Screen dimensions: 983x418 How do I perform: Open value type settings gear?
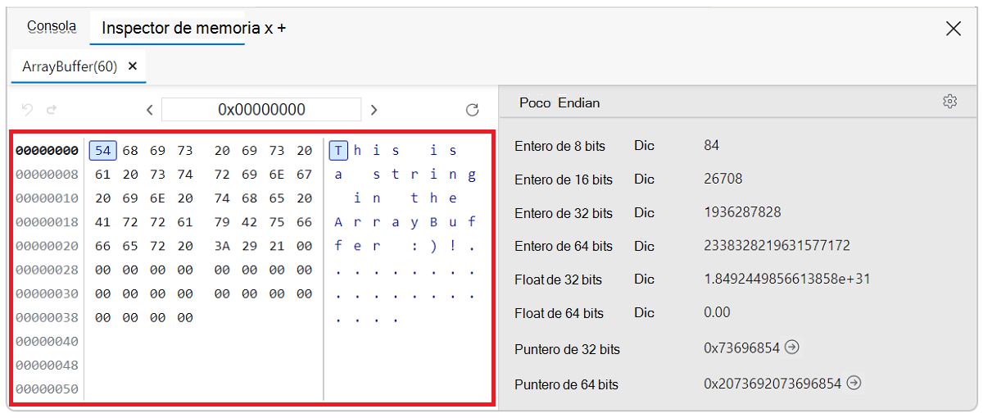coord(949,102)
